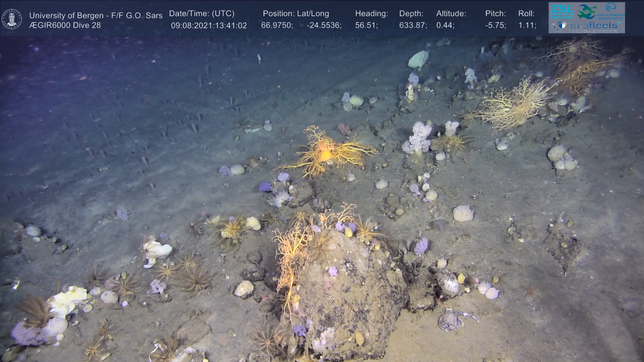Viewport: 644px width, 362px height.
Task: Click the Position Lat/Long header
Action: point(296,13)
